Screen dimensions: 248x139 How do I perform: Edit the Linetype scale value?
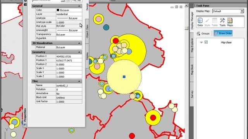pos(69,22)
